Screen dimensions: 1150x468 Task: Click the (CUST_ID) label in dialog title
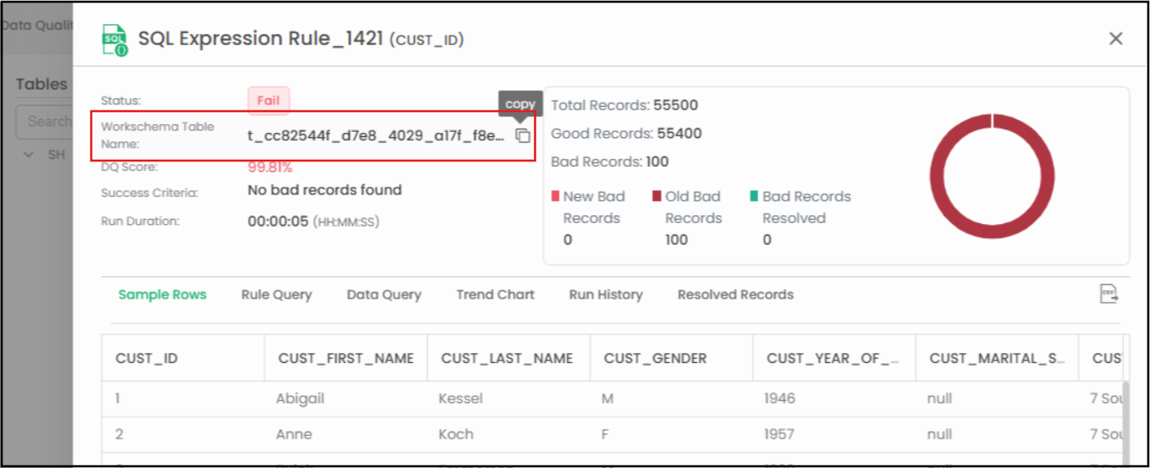click(x=426, y=40)
